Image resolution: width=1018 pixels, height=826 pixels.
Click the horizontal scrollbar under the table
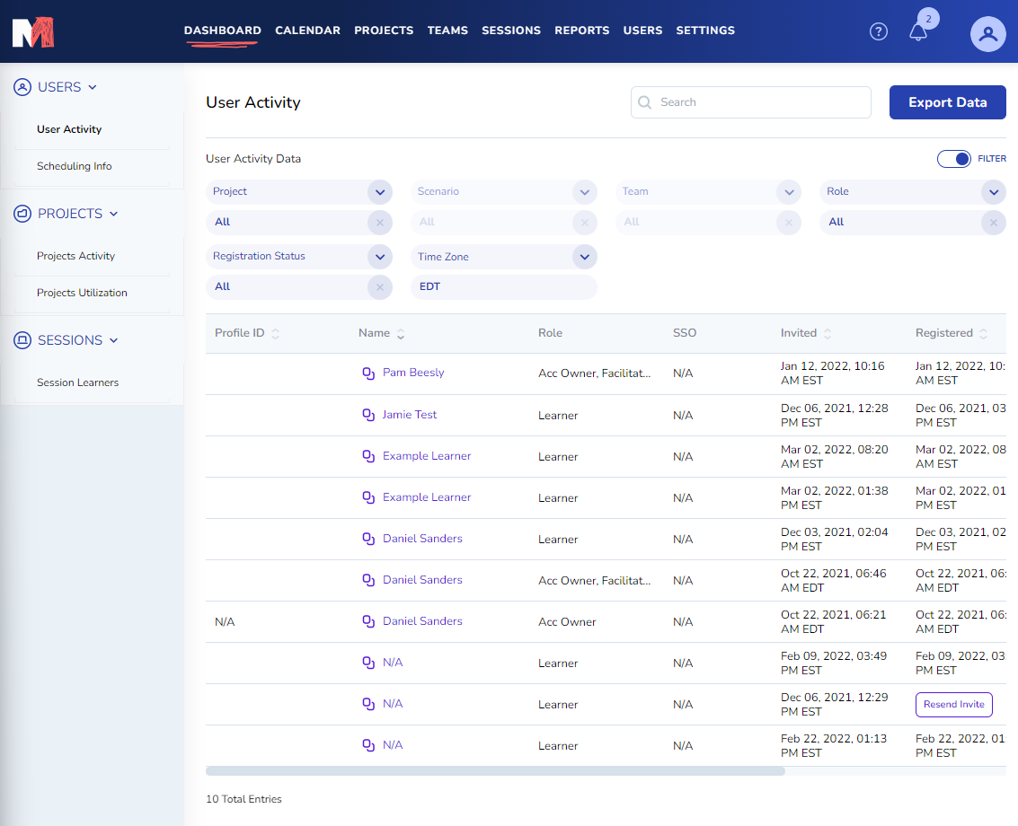coord(494,770)
